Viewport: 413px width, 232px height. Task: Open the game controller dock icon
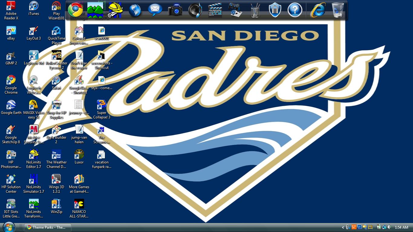tap(235, 10)
